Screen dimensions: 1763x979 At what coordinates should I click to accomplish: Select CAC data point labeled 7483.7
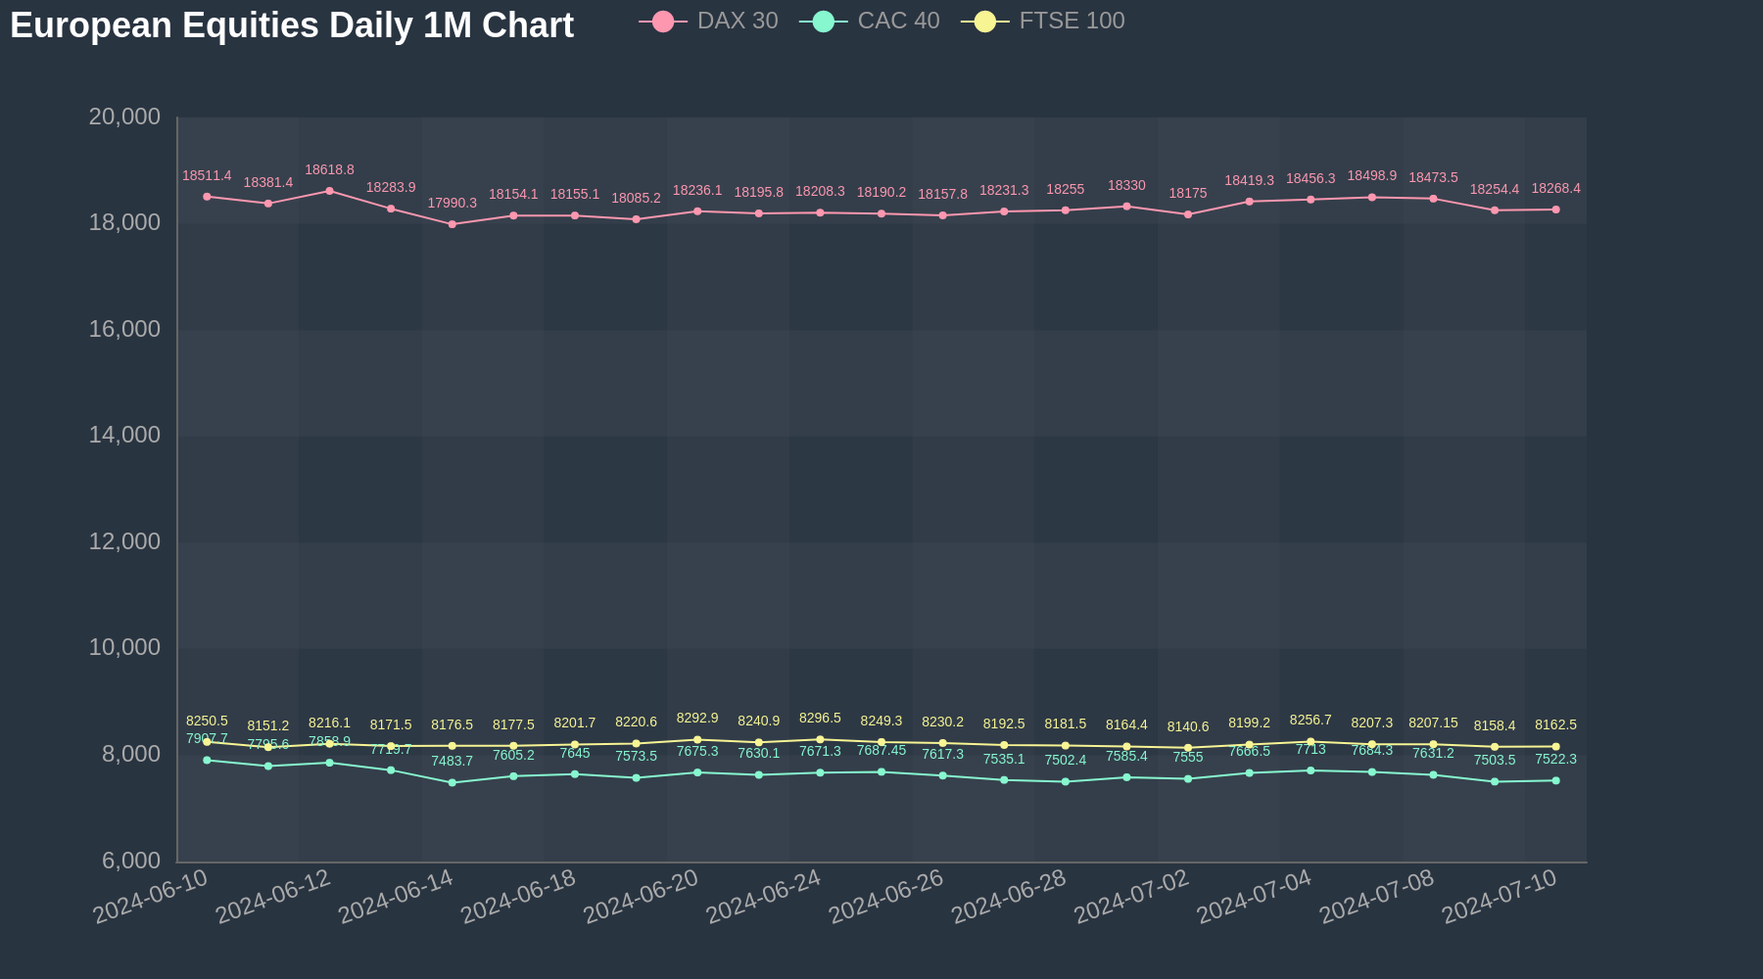pyautogui.click(x=452, y=783)
